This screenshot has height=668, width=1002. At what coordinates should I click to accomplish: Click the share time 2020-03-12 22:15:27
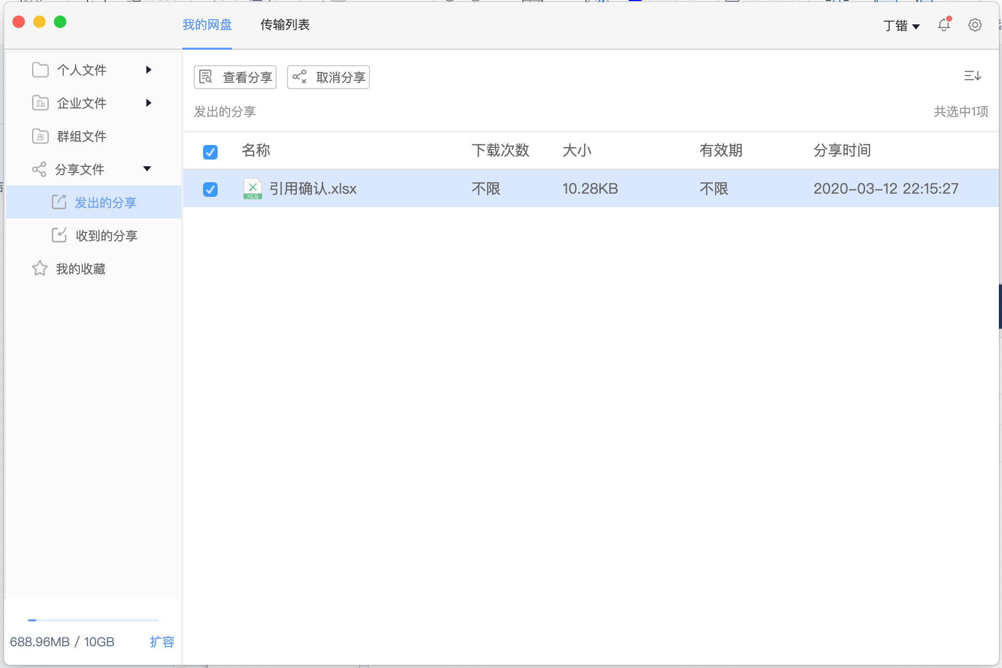tap(886, 188)
